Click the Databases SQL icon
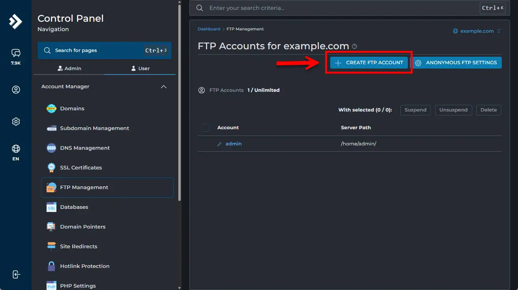518x290 pixels. [51, 207]
